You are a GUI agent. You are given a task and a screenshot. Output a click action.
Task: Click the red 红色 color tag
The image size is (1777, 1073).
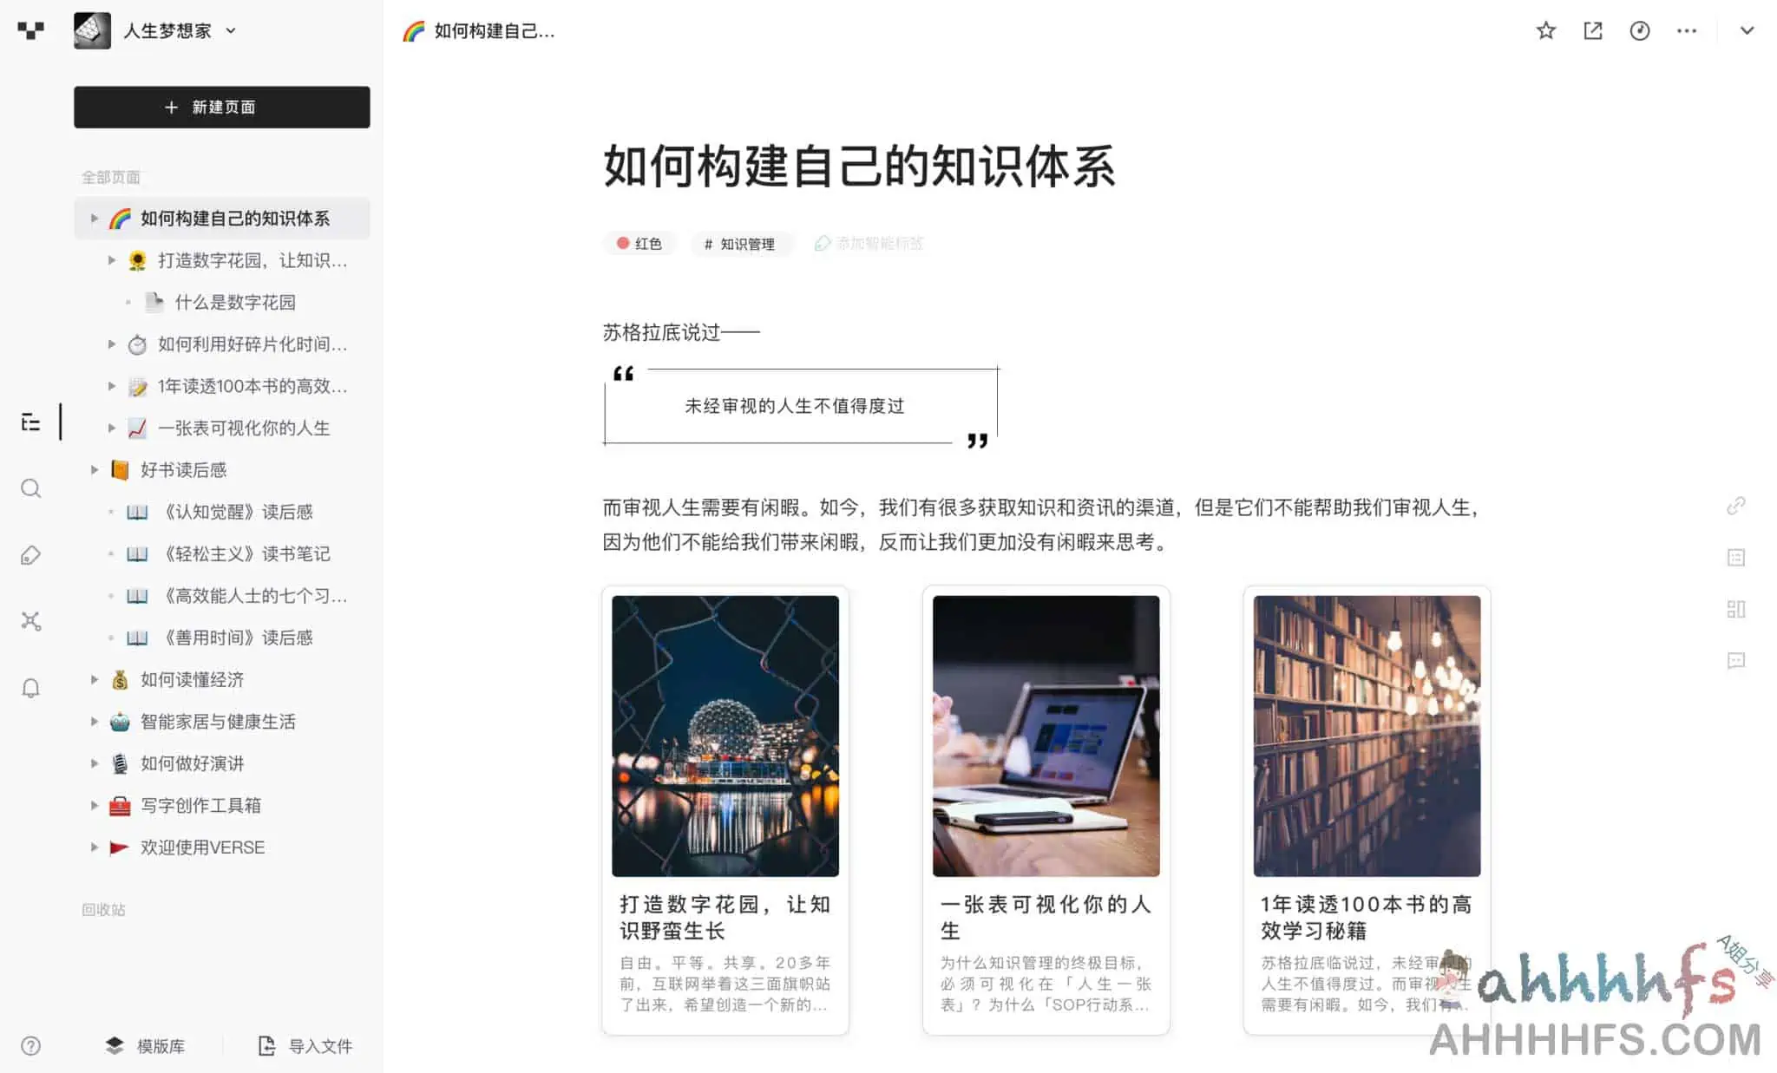639,244
